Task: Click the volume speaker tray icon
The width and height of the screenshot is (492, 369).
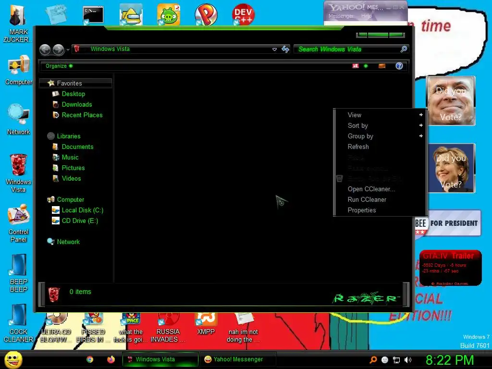Action: pos(407,360)
